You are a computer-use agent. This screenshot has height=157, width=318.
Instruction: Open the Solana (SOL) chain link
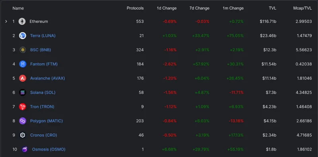43,93
